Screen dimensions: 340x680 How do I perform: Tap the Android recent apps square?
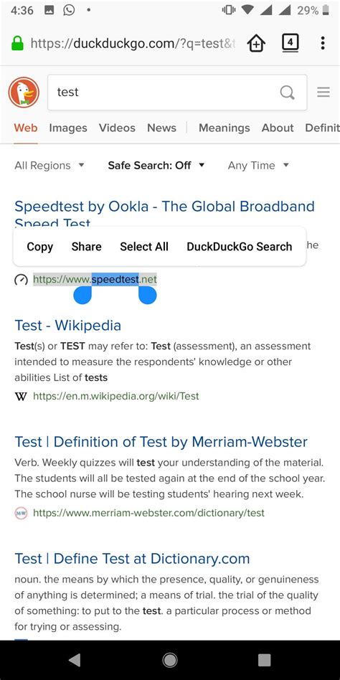[264, 660]
